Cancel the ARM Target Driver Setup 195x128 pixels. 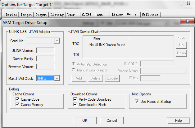coord(112,121)
